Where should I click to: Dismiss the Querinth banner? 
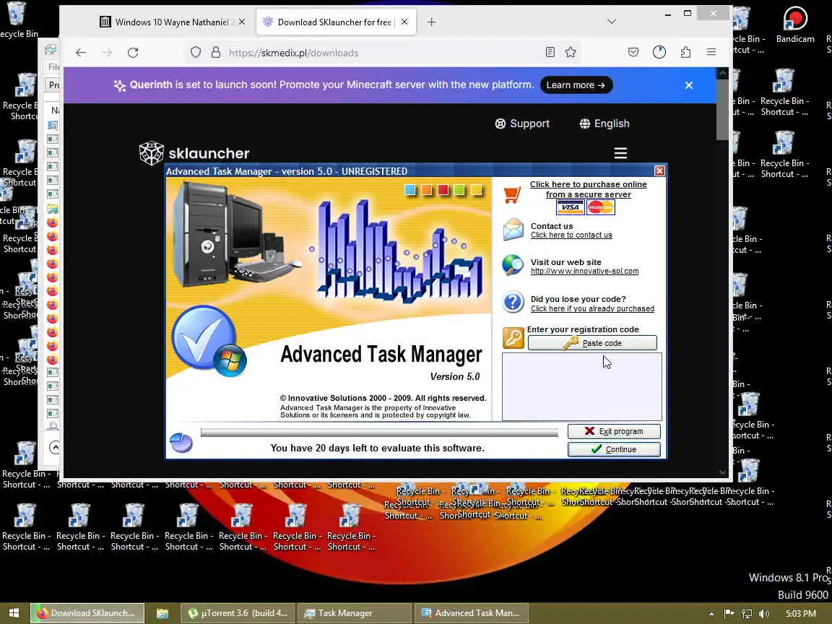coord(689,85)
